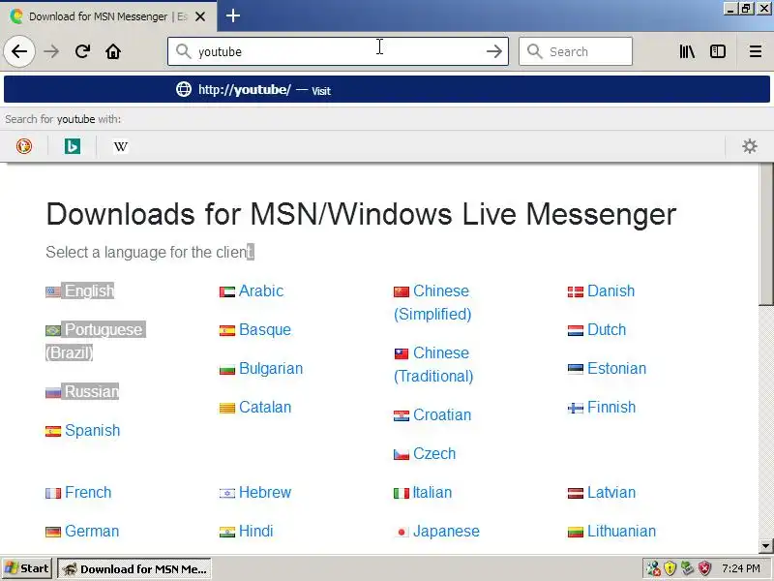774x581 pixels.
Task: Search with DuckDuckGo engine icon
Action: pyautogui.click(x=23, y=146)
